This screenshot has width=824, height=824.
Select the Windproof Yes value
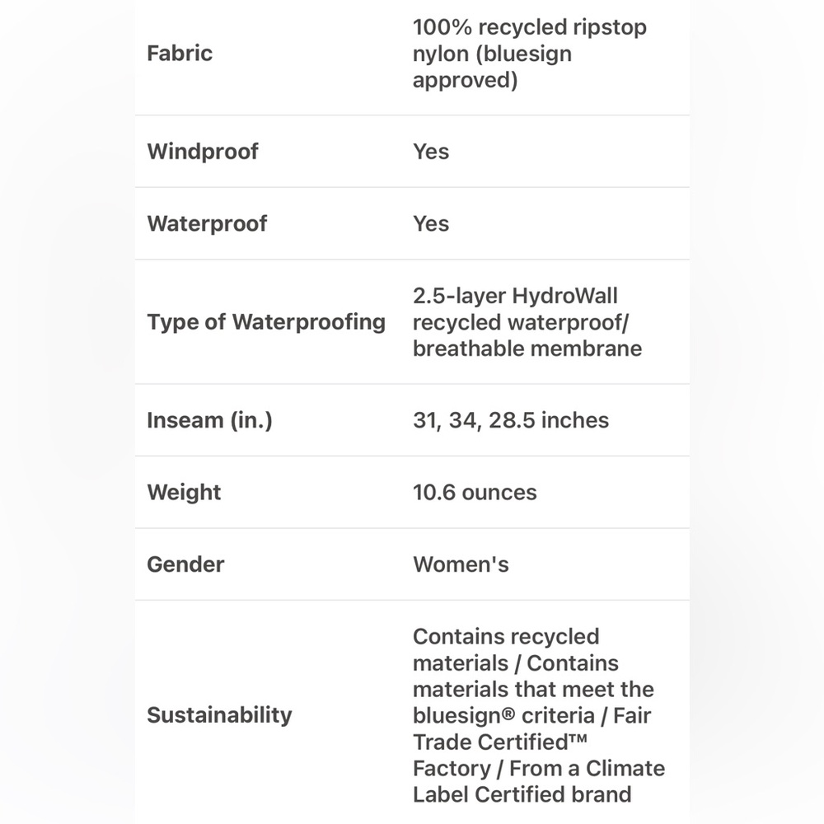(x=431, y=152)
